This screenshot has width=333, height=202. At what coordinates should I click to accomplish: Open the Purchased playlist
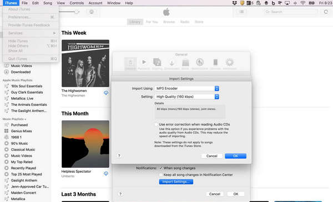click(19, 125)
